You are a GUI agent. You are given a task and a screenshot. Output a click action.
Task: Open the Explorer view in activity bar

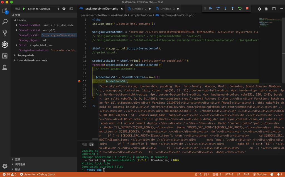[5, 11]
